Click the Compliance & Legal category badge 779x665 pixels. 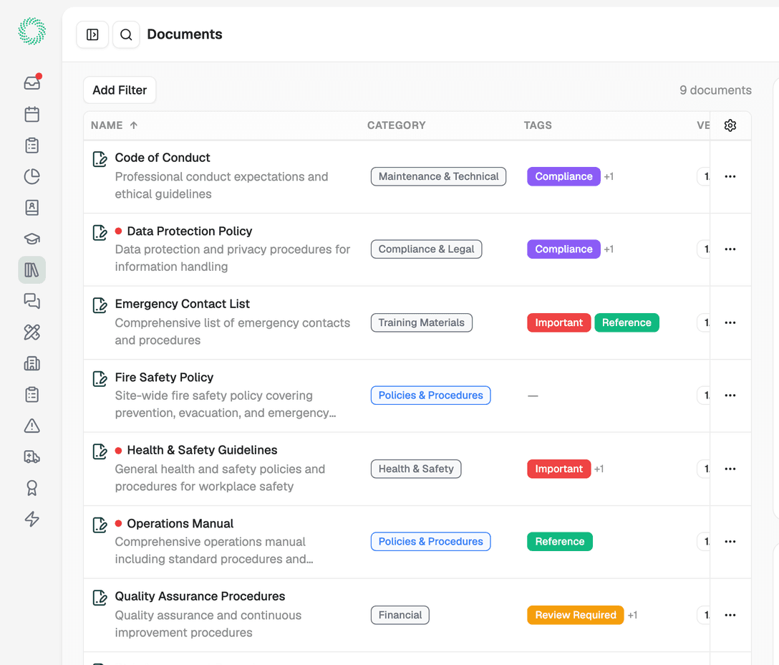click(x=426, y=249)
